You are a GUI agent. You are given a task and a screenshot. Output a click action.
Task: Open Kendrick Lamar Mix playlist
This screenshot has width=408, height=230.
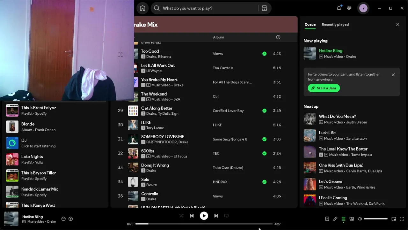click(55, 192)
